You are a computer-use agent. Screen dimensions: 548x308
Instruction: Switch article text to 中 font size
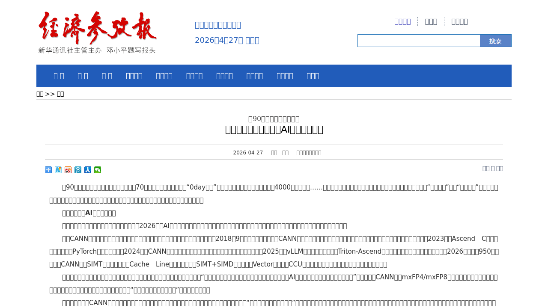pos(492,168)
